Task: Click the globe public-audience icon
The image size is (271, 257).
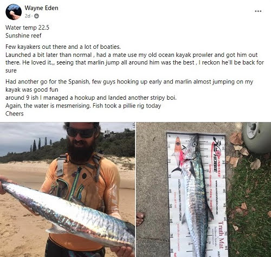Action: (x=36, y=16)
